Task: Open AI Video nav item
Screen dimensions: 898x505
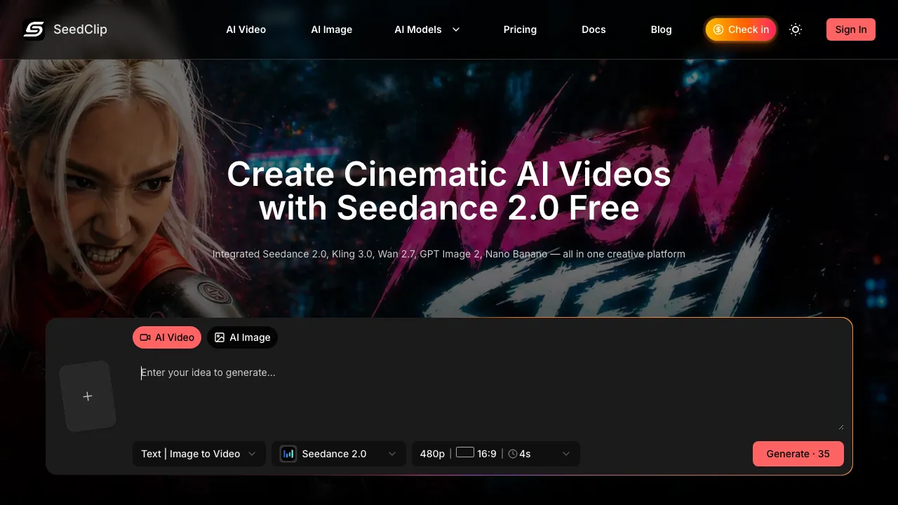Action: click(x=246, y=29)
